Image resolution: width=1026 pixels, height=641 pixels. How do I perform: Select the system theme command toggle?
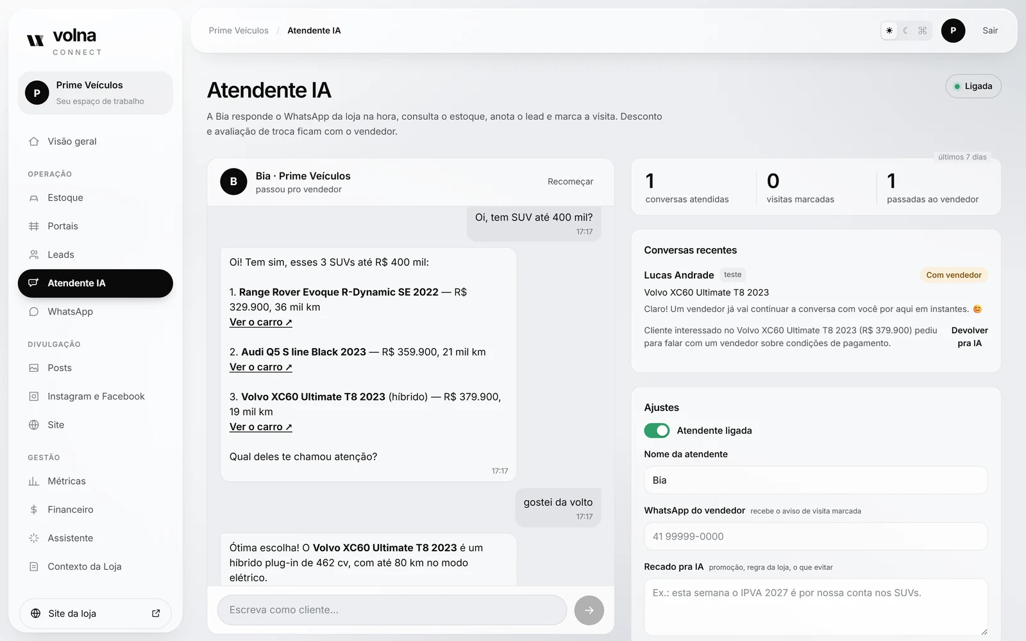(922, 31)
